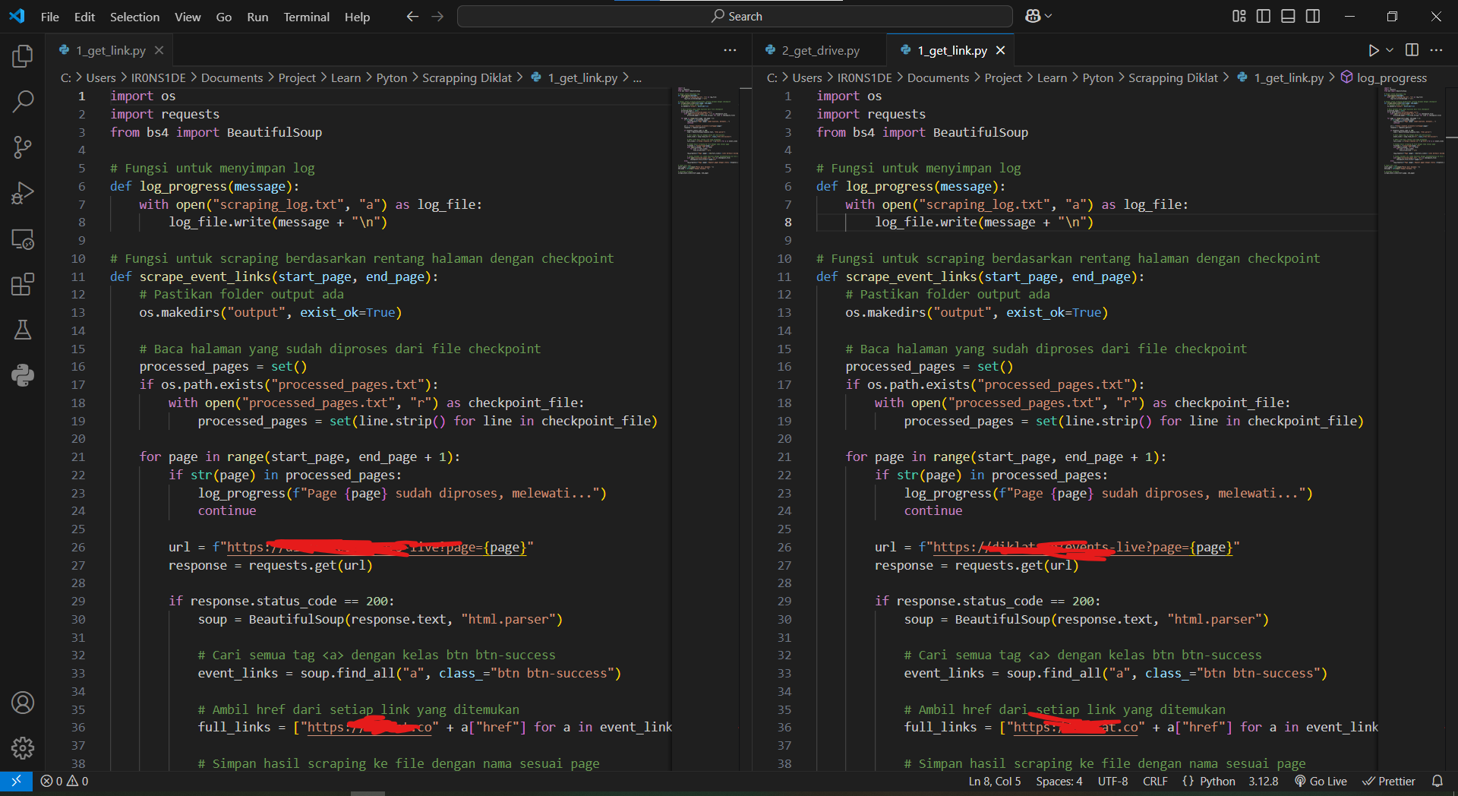
Task: Toggle the bottom Panel layout
Action: [1288, 16]
